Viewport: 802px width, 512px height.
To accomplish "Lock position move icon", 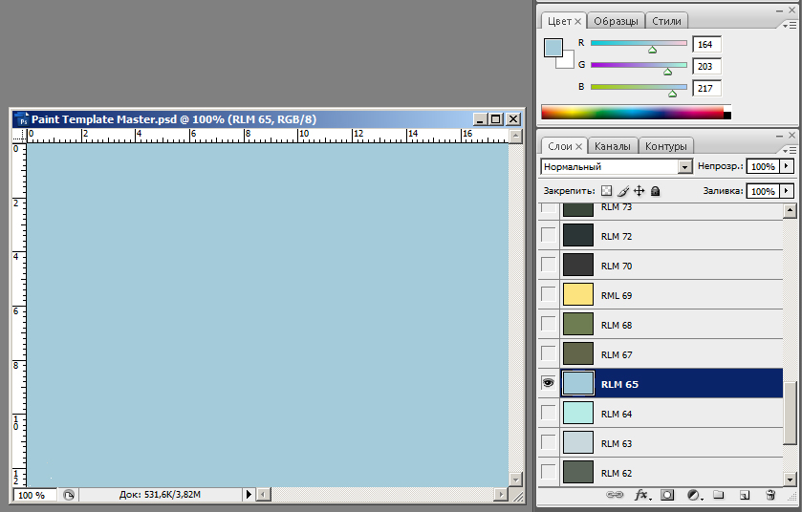I will (639, 191).
